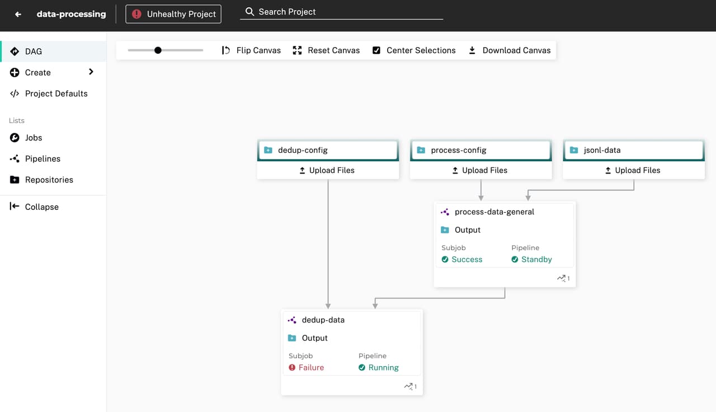Screen dimensions: 716x412
Task: Toggle the Center Selections checkbox
Action: point(376,50)
